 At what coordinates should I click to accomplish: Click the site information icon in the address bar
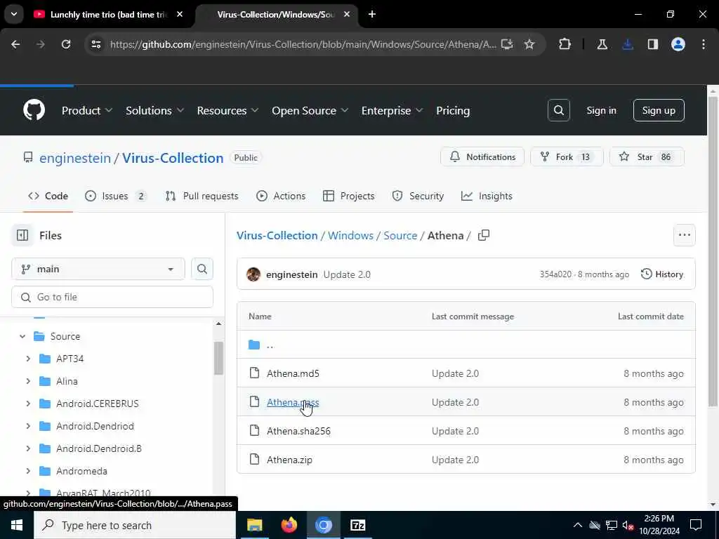click(95, 44)
